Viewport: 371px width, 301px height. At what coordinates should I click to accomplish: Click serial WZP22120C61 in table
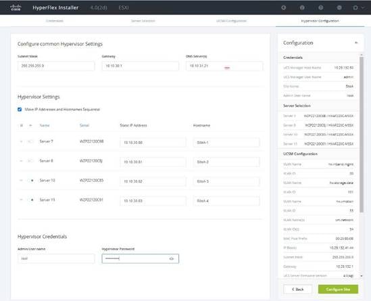click(x=91, y=200)
